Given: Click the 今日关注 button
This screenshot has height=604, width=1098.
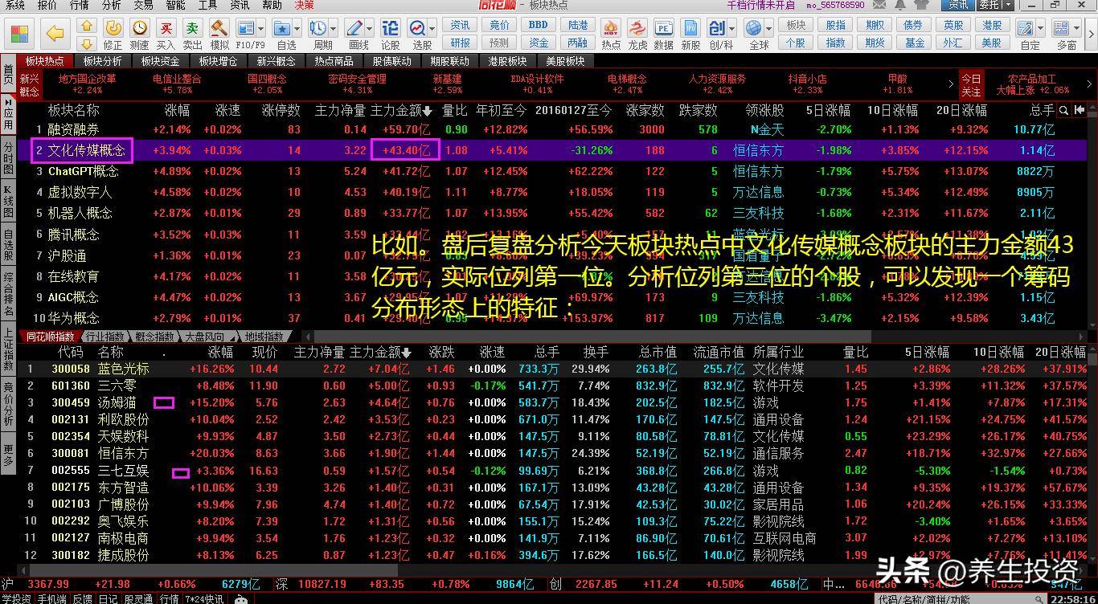Looking at the screenshot, I should coord(971,84).
